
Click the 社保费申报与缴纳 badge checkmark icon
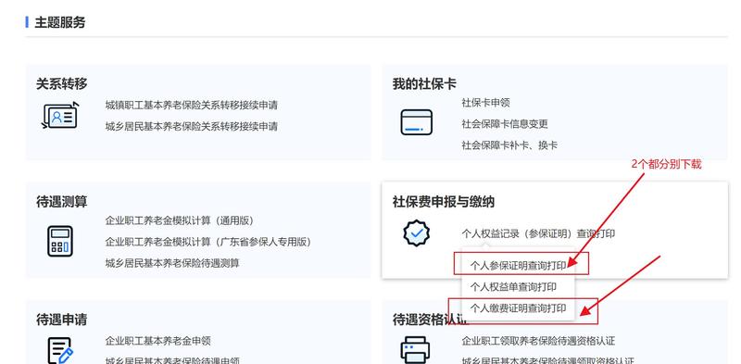pos(416,233)
